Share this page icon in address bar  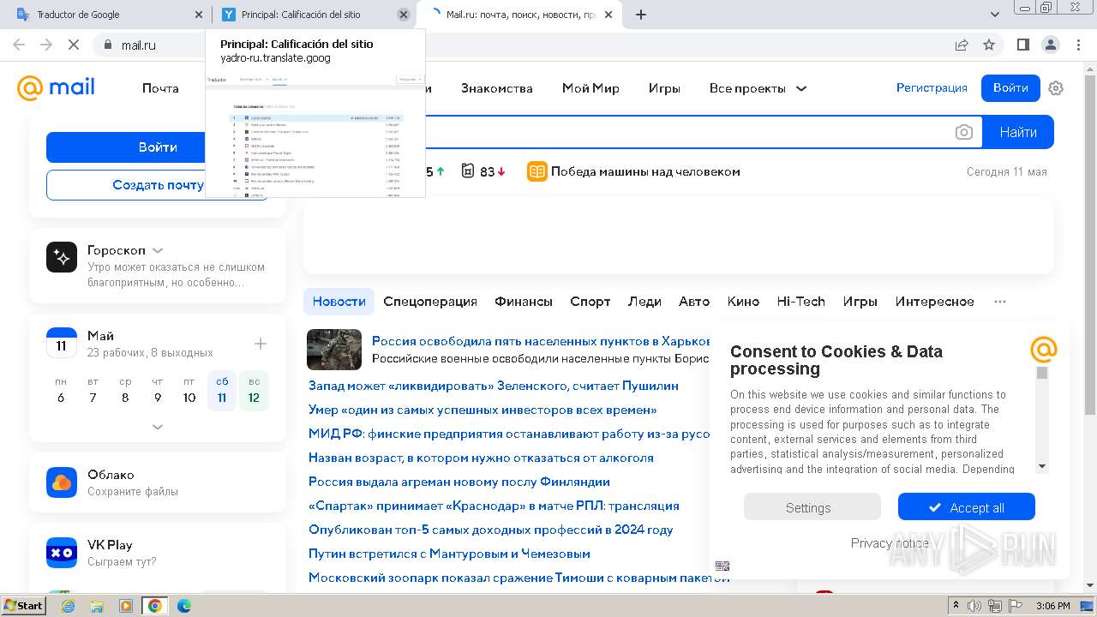coord(962,45)
